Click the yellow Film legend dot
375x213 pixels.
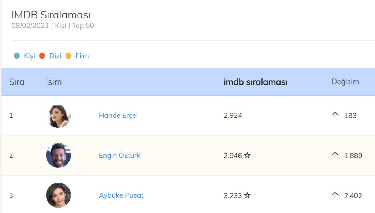pos(68,56)
